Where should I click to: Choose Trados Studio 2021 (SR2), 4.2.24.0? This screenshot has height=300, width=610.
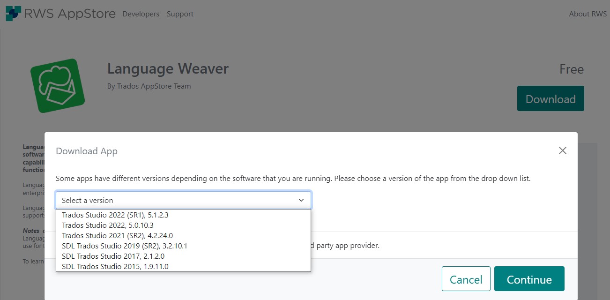click(117, 235)
